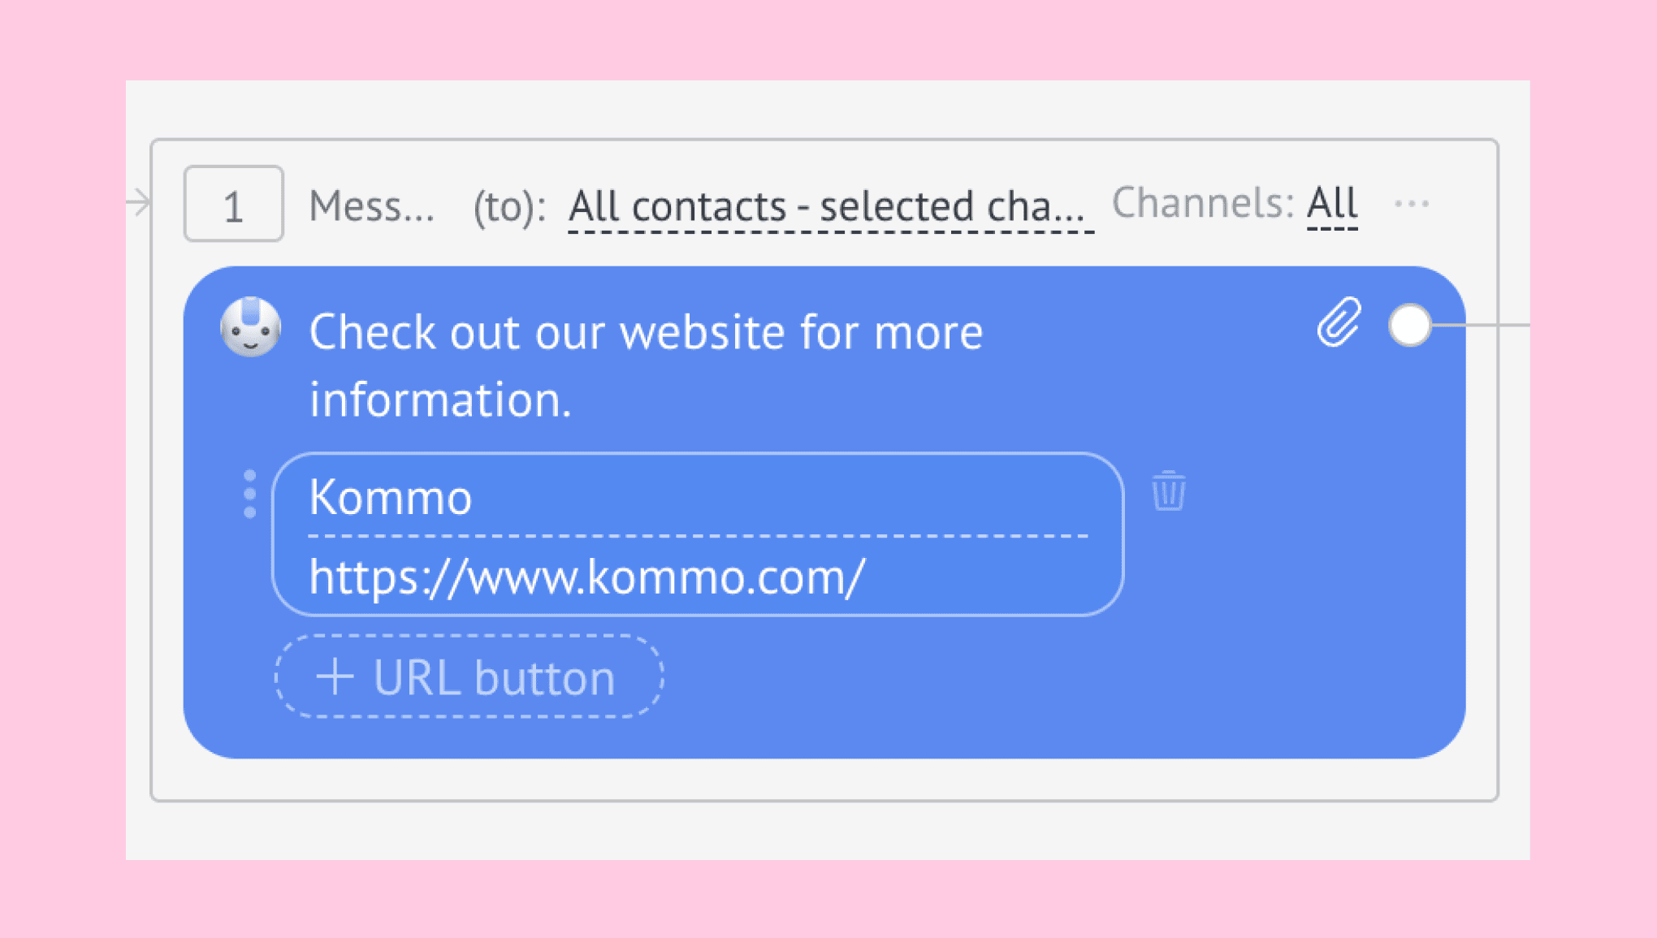The image size is (1657, 938).
Task: Delete the Kommo URL button via trash icon
Action: (1169, 491)
